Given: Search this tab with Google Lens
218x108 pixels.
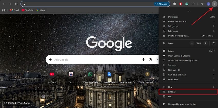Looking at the screenshot, I should [189, 60].
